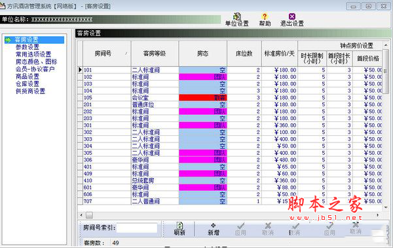Click the 首段时长(小时) column header
The height and width of the screenshot is (248, 393).
[x=339, y=58]
